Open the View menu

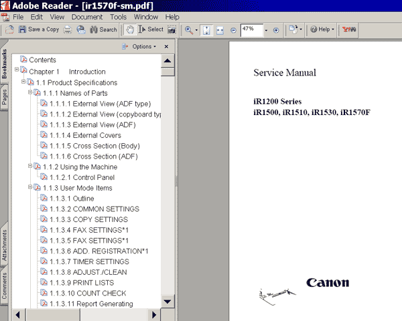pos(57,17)
